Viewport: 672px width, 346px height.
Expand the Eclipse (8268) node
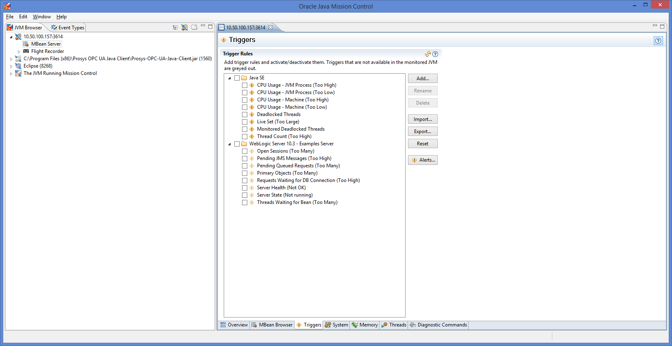point(11,66)
